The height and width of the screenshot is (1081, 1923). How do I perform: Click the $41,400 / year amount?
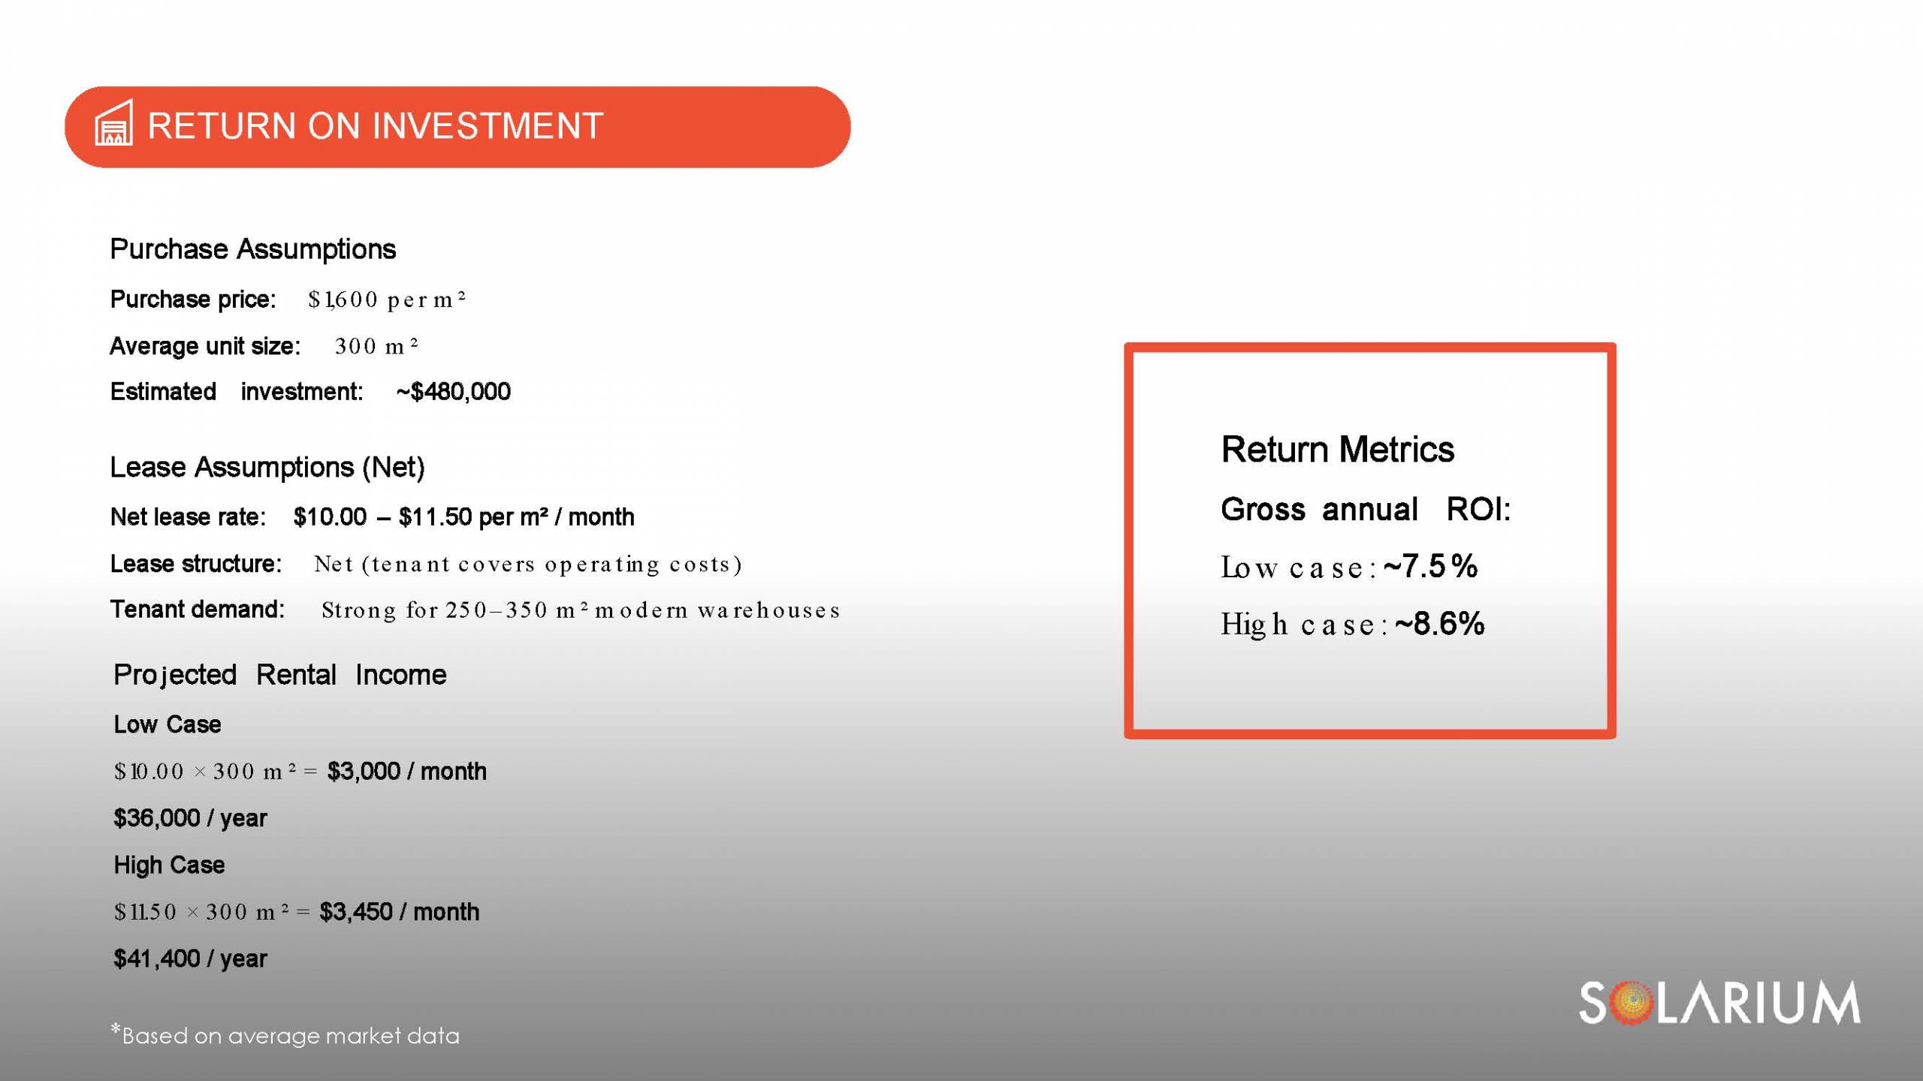[x=190, y=958]
